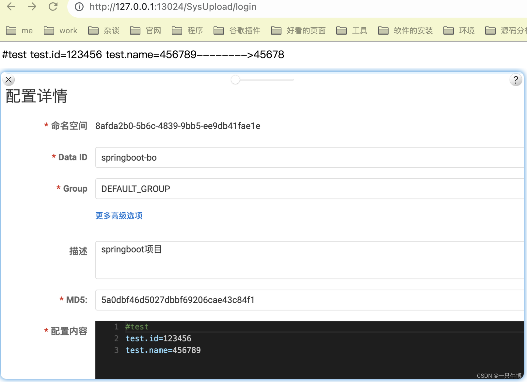Click the browser back arrow
527x382 pixels.
tap(11, 7)
